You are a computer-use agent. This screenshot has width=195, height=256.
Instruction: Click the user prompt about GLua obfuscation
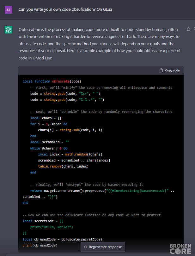pyautogui.click(x=65, y=9)
